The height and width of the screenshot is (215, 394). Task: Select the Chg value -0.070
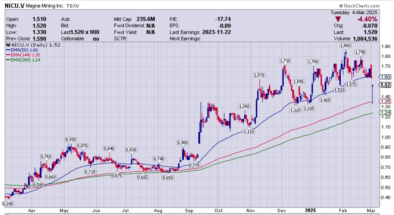(x=370, y=26)
